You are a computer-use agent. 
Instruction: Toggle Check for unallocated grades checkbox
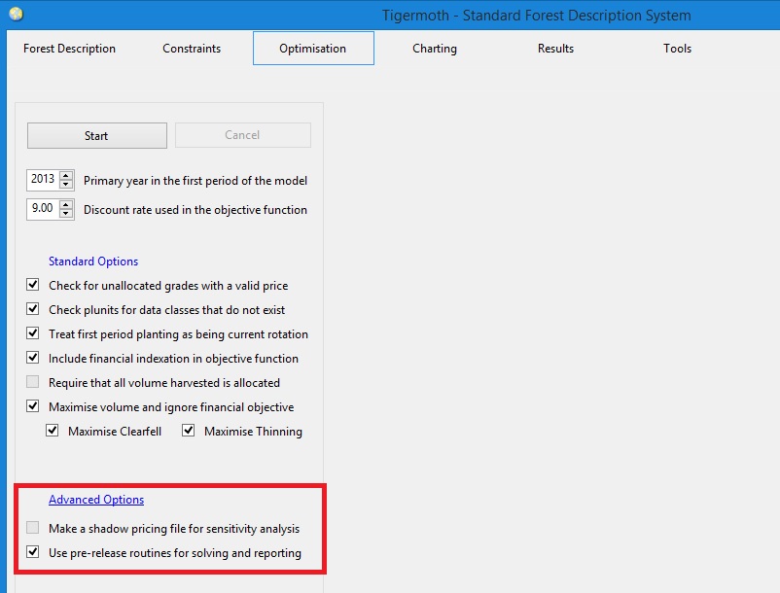(33, 285)
